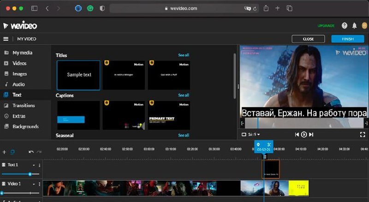Select the text clip on Text 1 track
This screenshot has width=369, height=202.
click(x=271, y=169)
